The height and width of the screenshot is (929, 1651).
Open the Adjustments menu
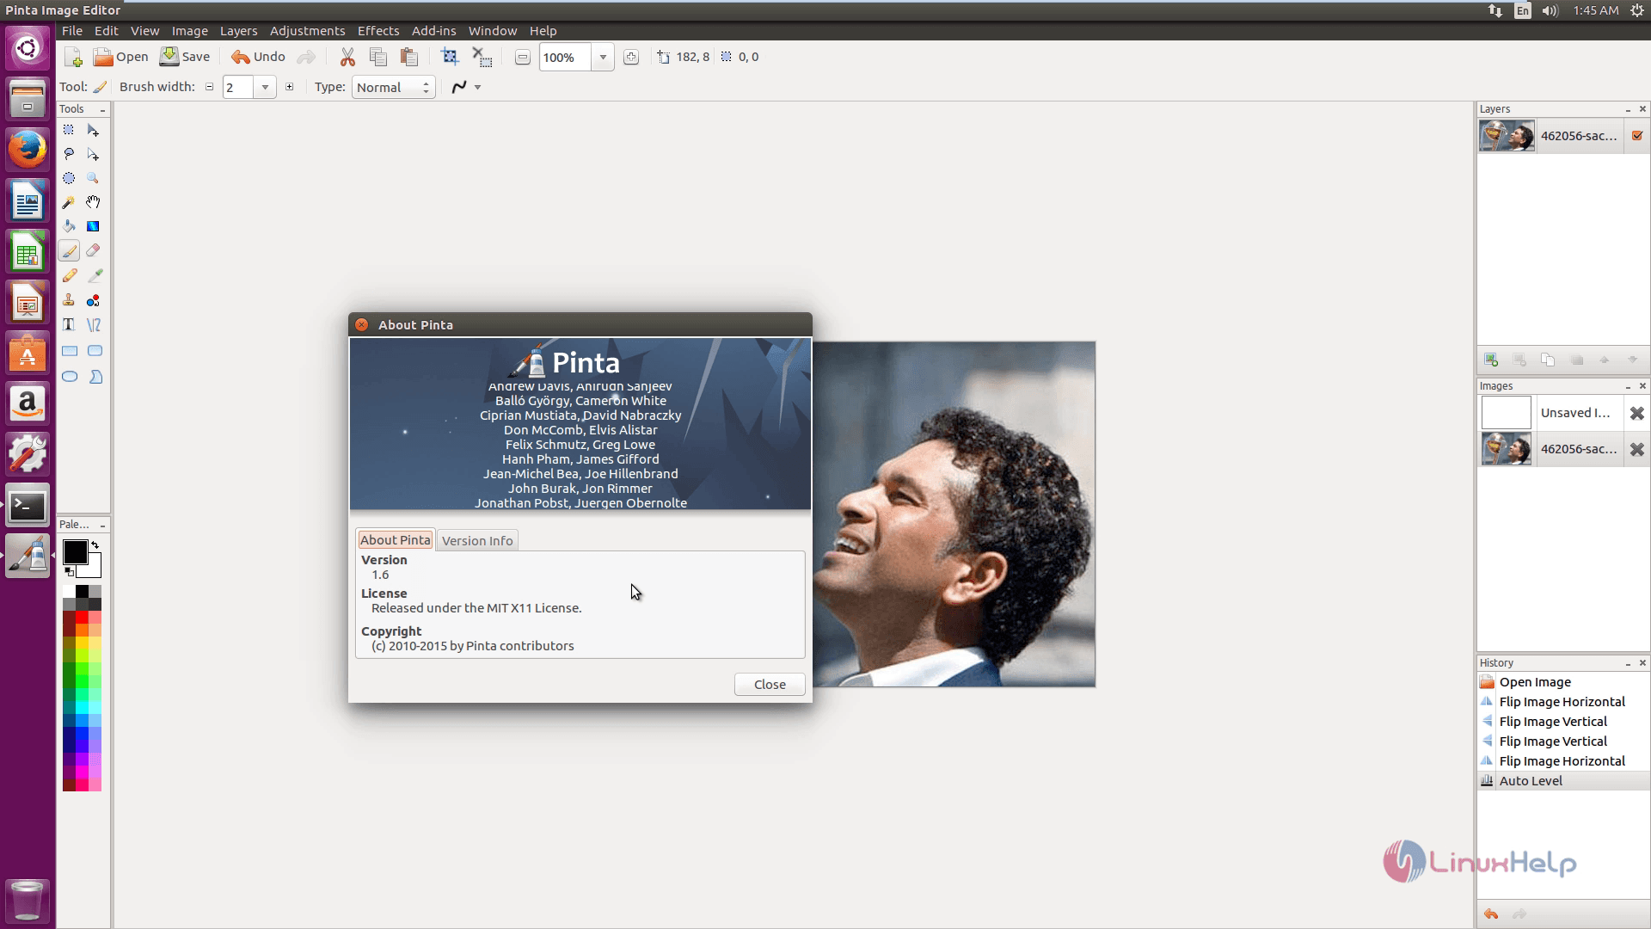(307, 31)
